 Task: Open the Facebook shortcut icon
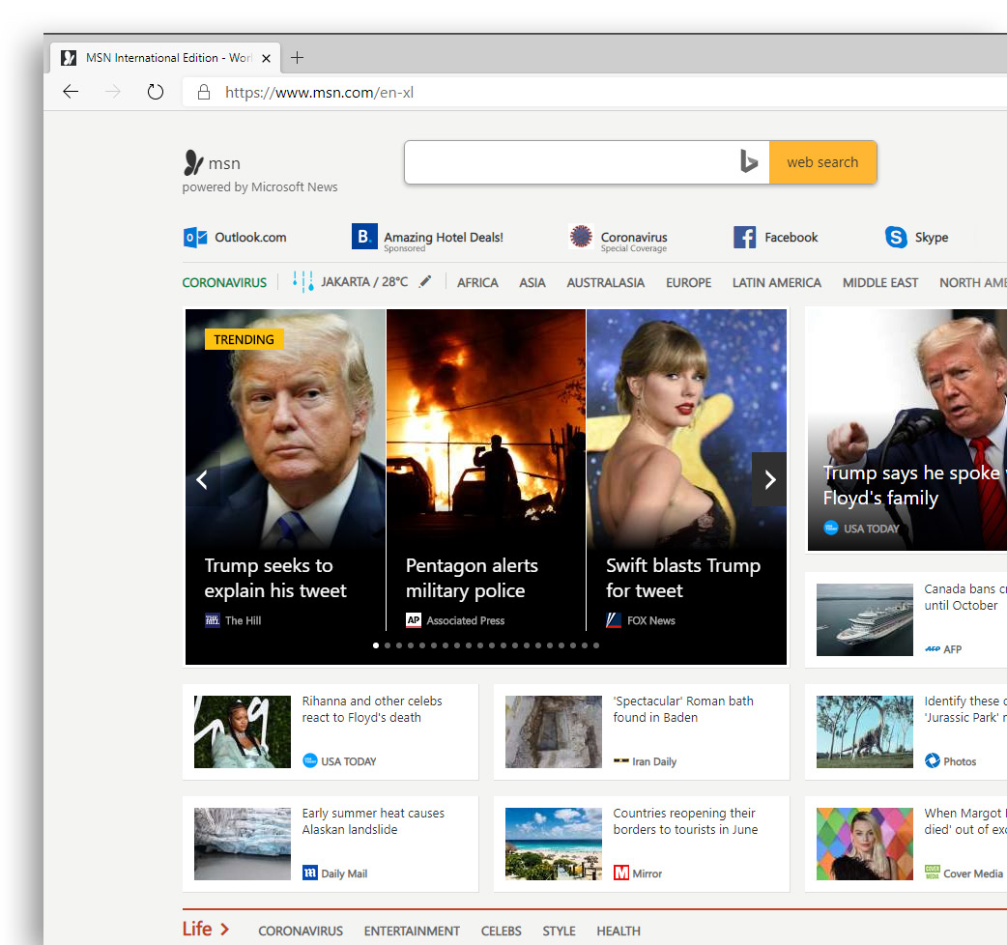coord(745,238)
